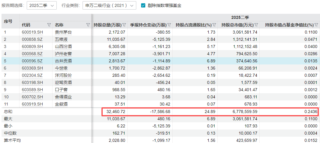Click filter icon in 名称 column header
The height and width of the screenshot is (143, 320).
pos(88,25)
